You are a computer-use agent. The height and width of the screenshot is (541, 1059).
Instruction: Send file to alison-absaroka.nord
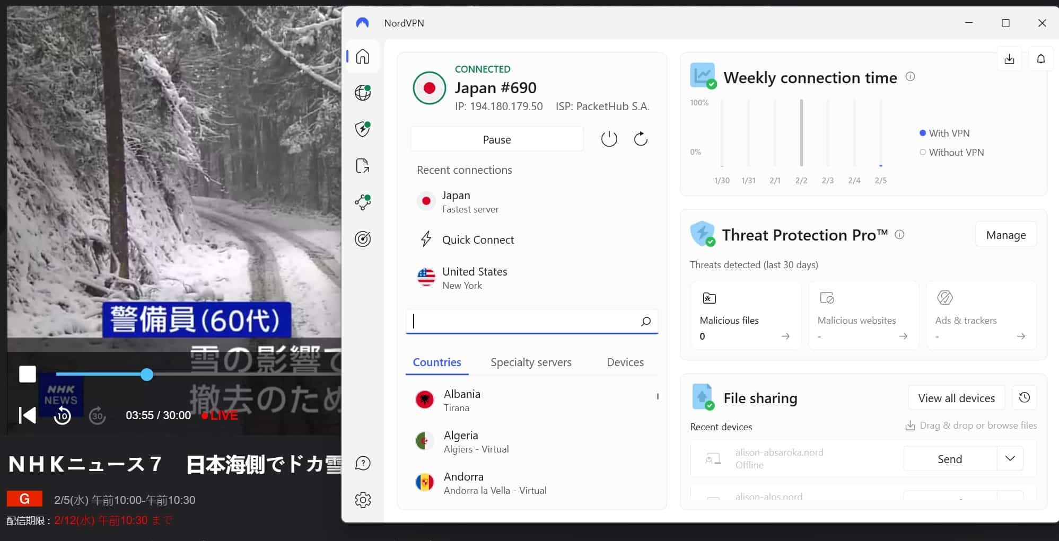point(950,459)
